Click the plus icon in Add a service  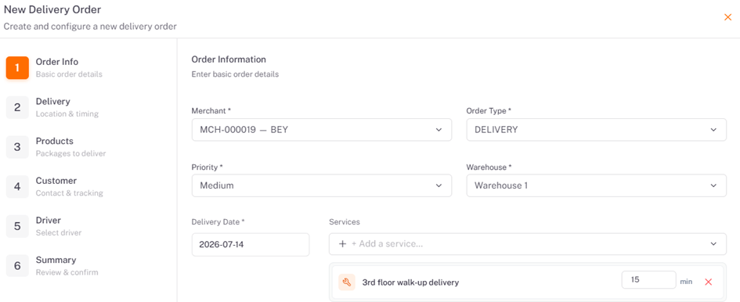click(343, 244)
